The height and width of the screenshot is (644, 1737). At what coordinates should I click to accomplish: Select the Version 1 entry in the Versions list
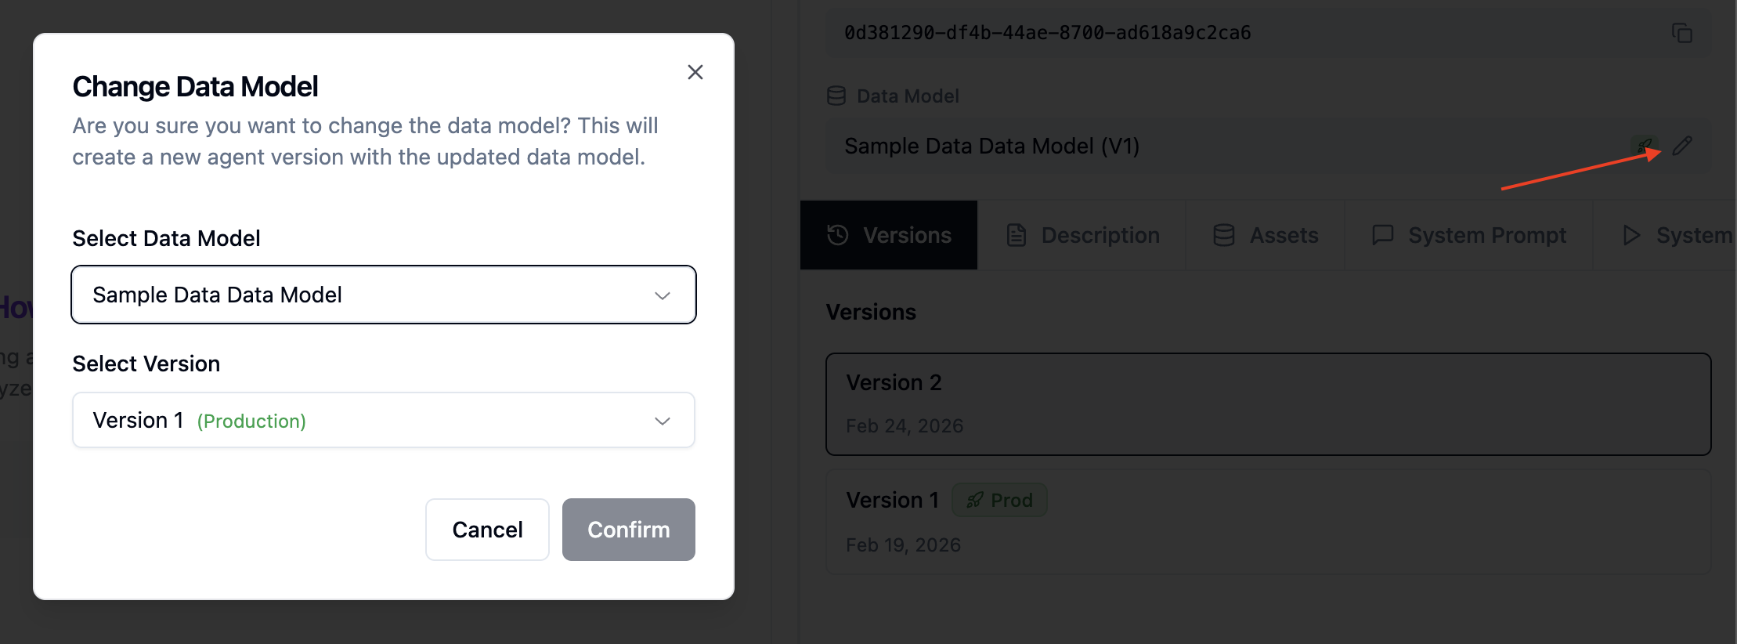click(x=1267, y=521)
